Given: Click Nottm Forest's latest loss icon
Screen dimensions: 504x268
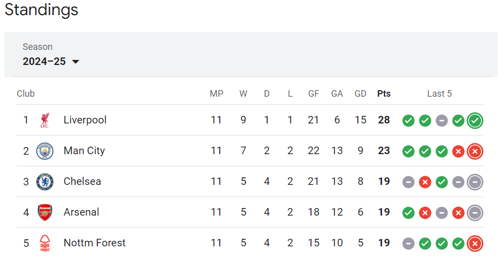Looking at the screenshot, I should point(475,244).
